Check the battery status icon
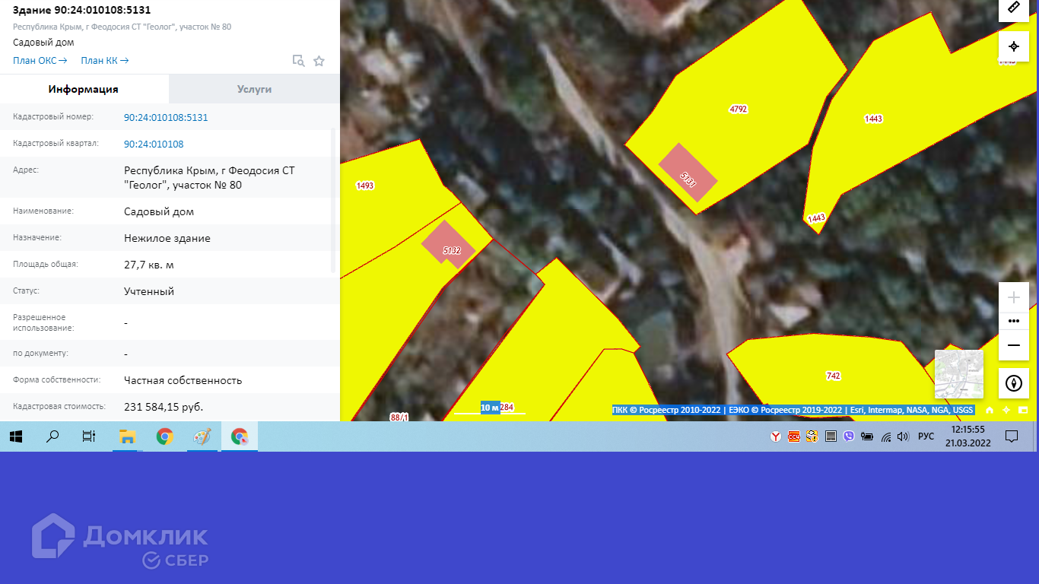 (867, 436)
